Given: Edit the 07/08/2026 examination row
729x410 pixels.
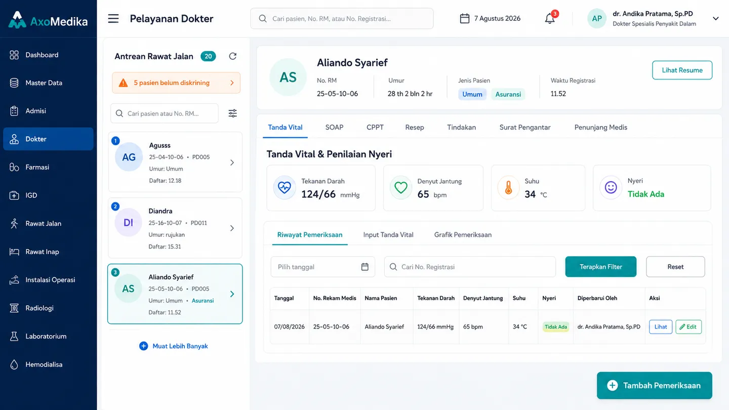Looking at the screenshot, I should (688, 327).
